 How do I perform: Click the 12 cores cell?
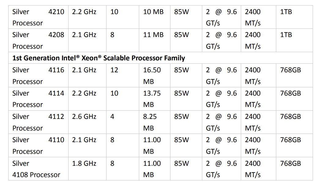114,70
